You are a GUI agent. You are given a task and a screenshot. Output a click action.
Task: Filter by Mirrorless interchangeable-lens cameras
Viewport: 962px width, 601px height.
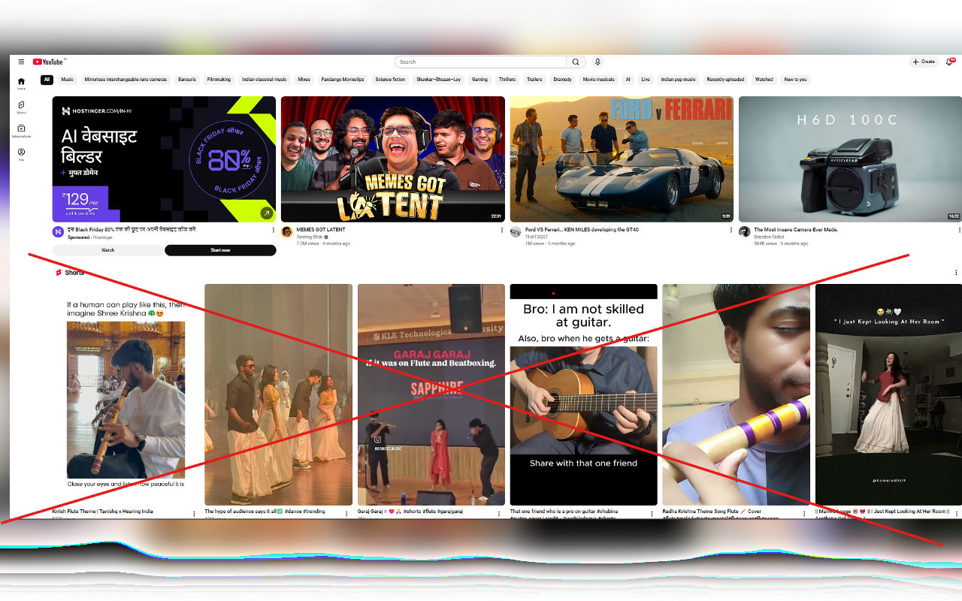(x=126, y=80)
